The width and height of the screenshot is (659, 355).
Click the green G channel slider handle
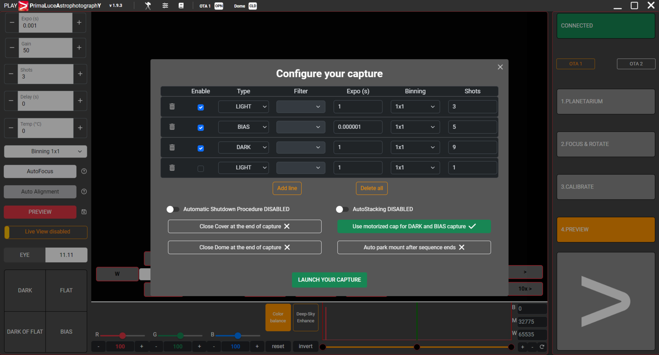point(180,335)
